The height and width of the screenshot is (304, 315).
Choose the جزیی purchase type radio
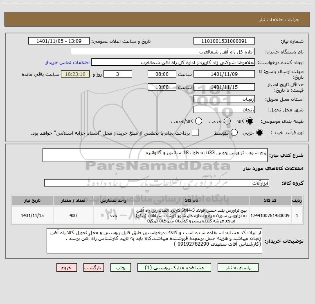tap(259, 133)
